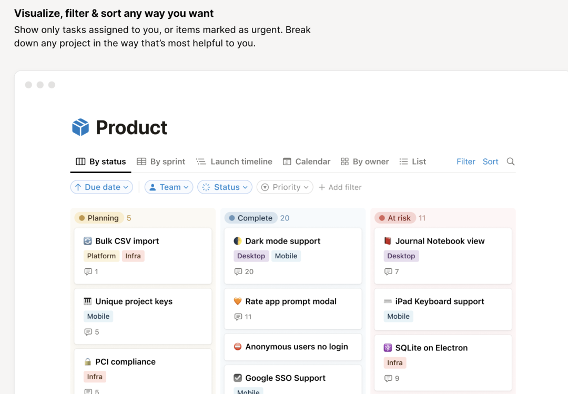Switch to the Calendar view tab
This screenshot has height=394, width=568.
(x=307, y=161)
